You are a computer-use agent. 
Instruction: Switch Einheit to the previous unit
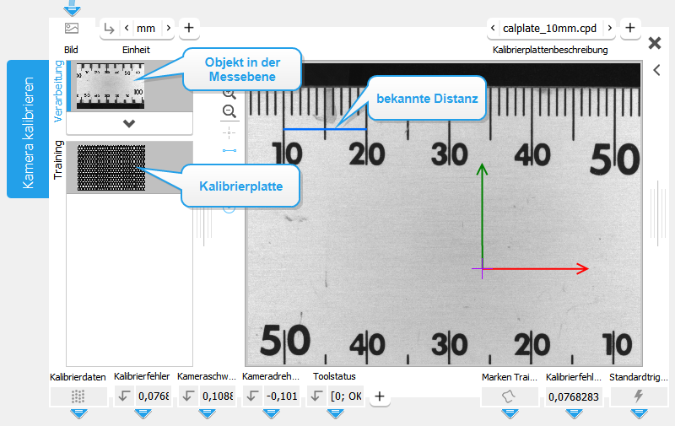(x=127, y=29)
